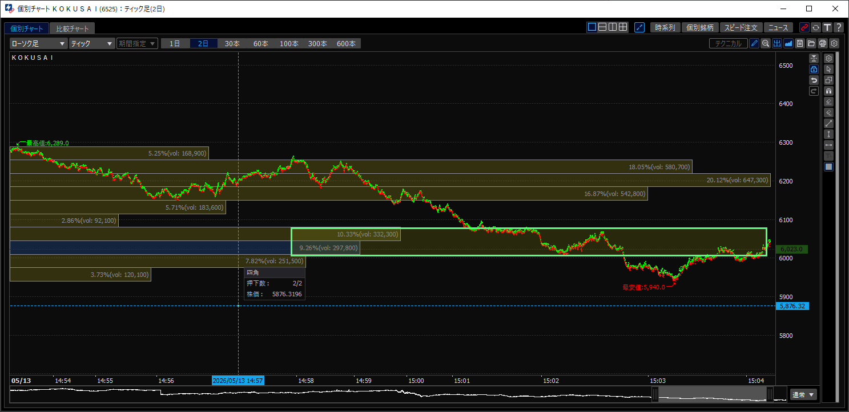The image size is (849, 412).
Task: Click the テクニカル button
Action: click(x=729, y=43)
